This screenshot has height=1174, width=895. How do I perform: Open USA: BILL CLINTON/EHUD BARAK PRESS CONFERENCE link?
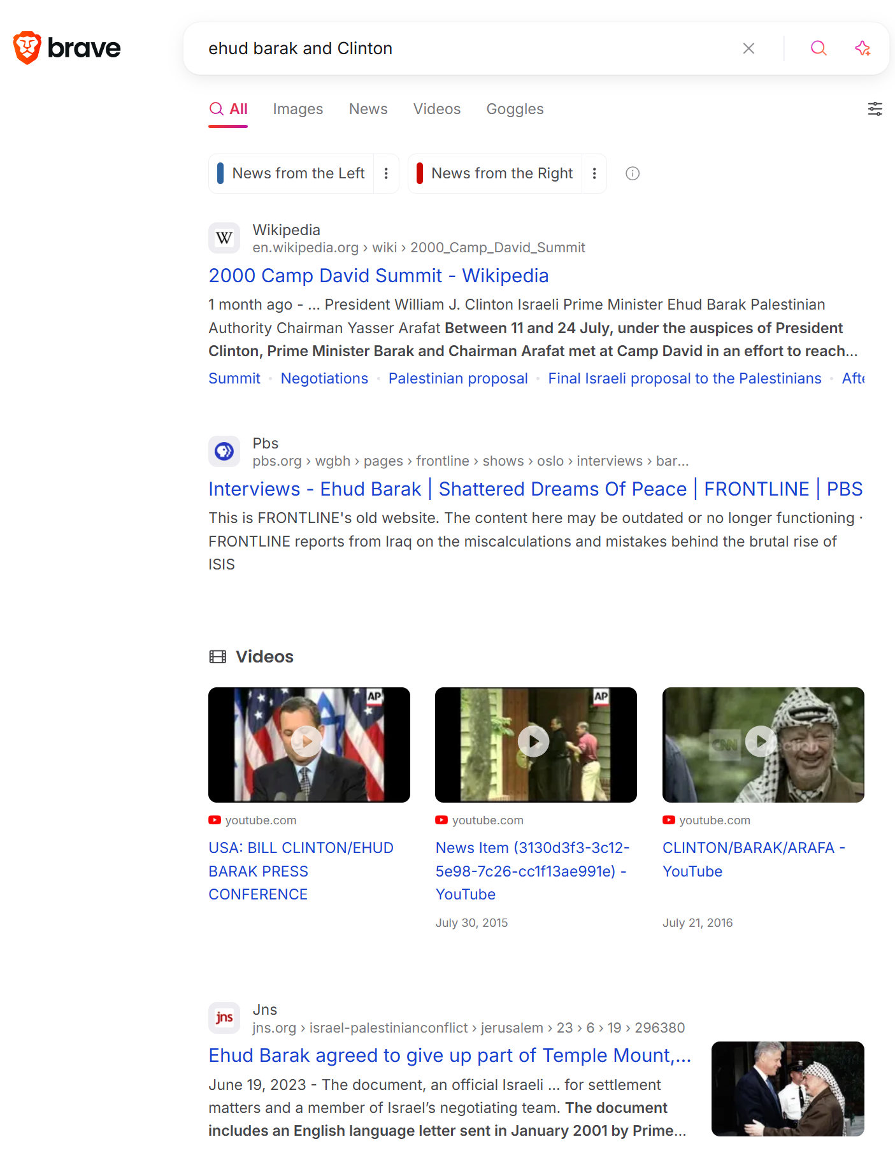point(301,871)
